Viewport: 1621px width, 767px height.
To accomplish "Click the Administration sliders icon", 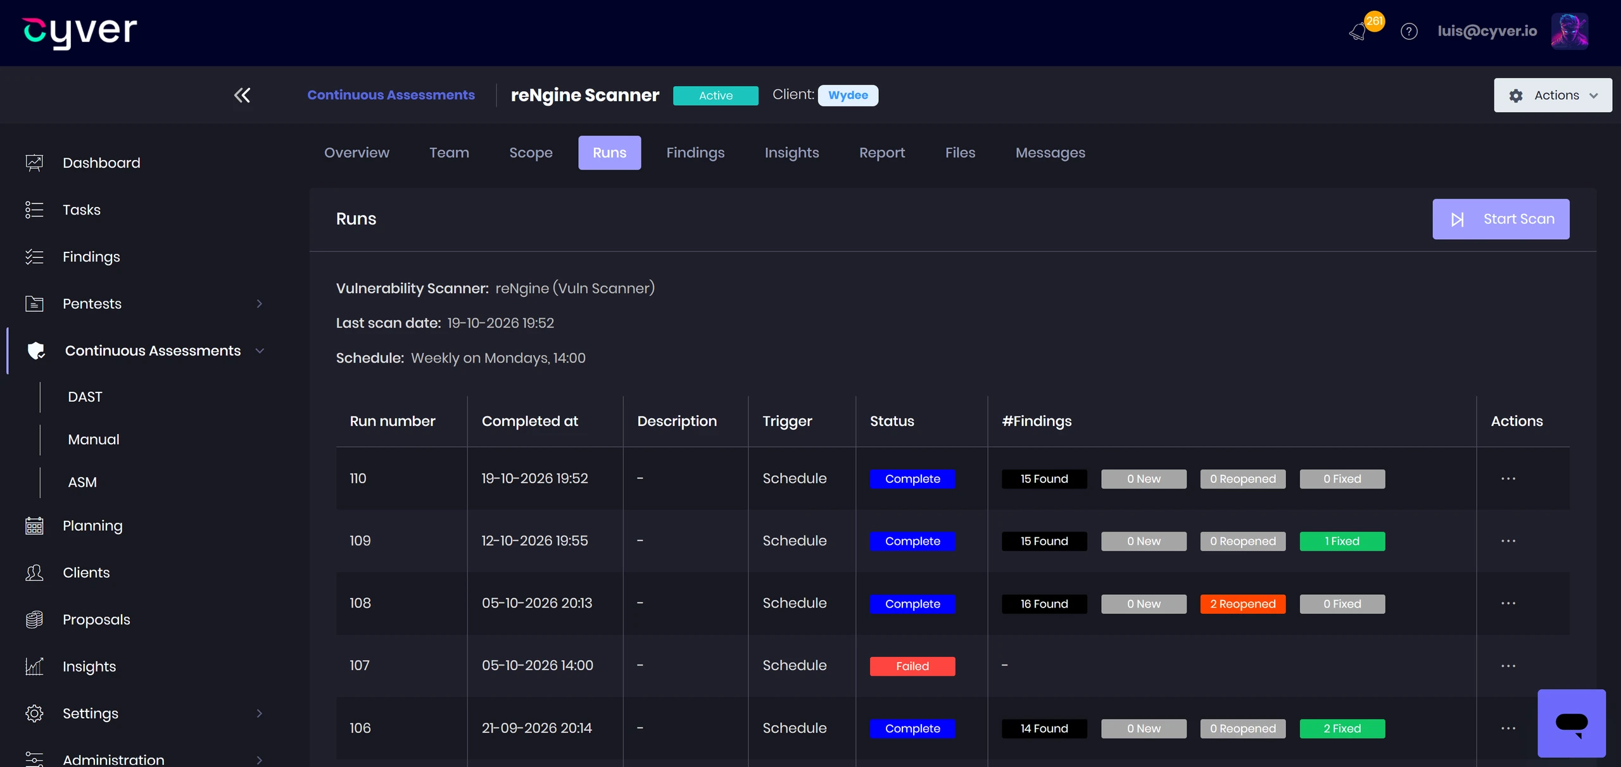I will pos(34,759).
